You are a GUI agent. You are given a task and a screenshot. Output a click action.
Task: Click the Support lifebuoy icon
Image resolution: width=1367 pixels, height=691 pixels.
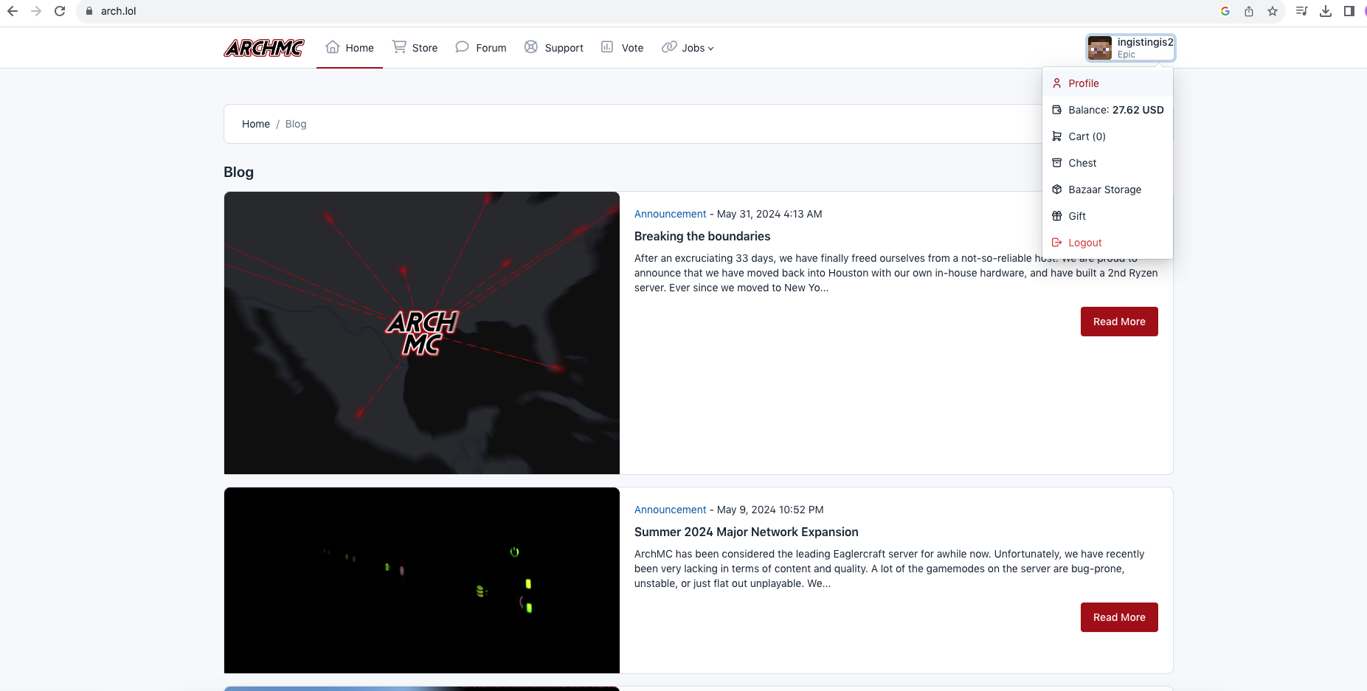pyautogui.click(x=531, y=47)
